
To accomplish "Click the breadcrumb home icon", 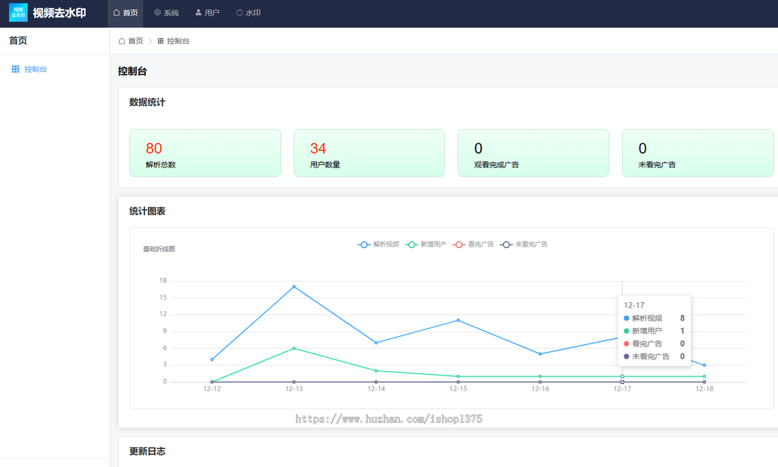I will click(122, 41).
